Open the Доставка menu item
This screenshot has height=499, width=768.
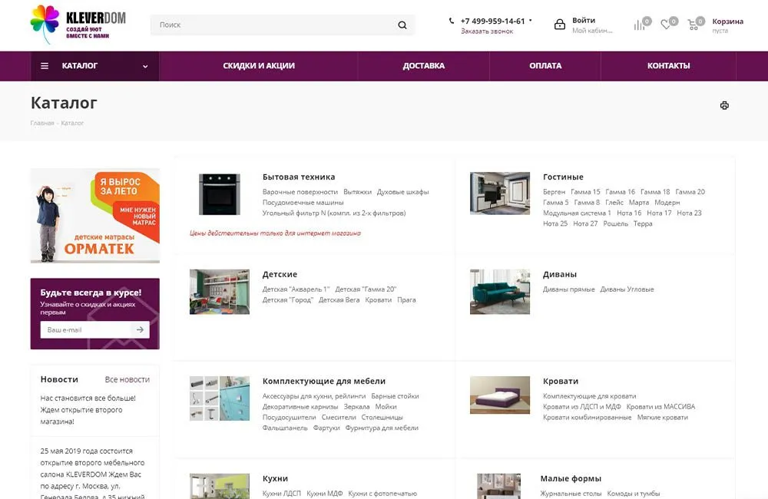(423, 66)
